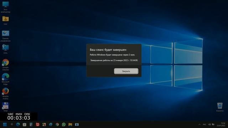Screen dimensions: 228x128
Task: Open the taskbar clock and date
Action: (x=221, y=124)
